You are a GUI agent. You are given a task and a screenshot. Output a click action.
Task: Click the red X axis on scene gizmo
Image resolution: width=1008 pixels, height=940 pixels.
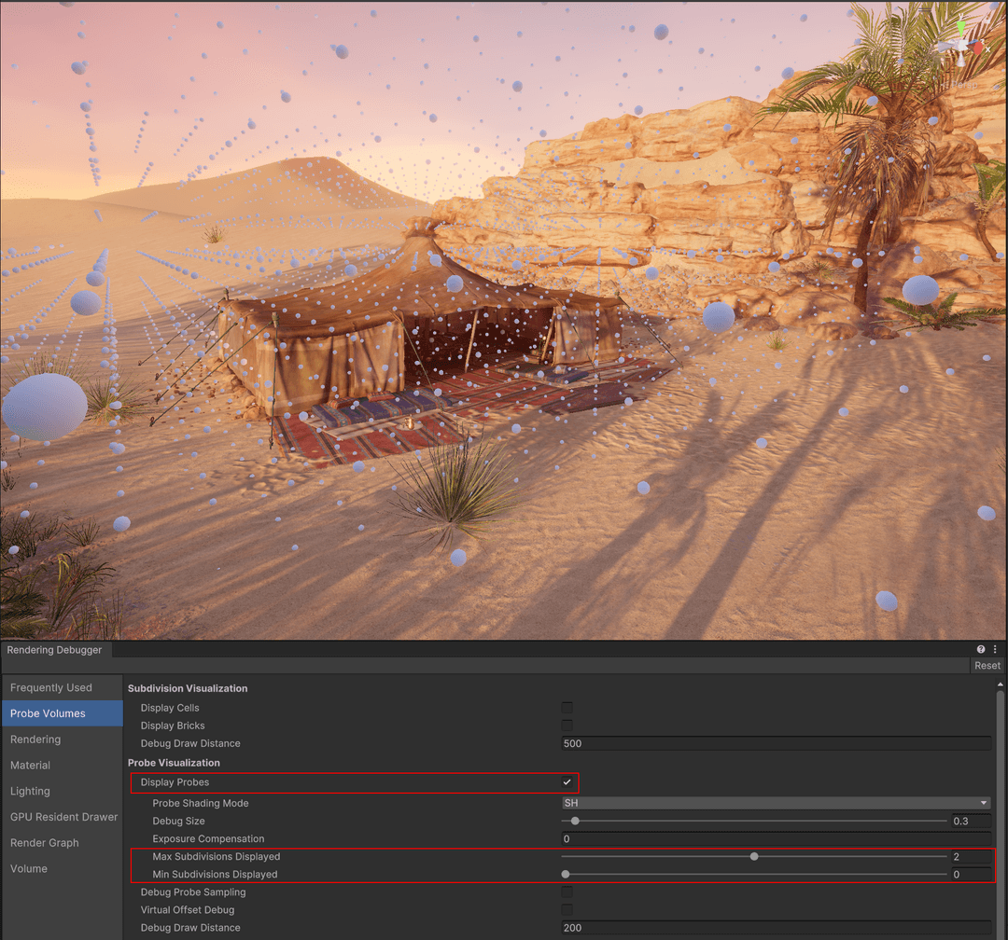tap(977, 48)
